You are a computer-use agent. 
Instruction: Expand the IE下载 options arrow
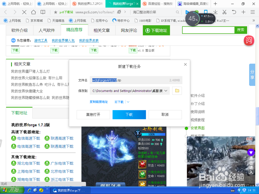pos(128,102)
